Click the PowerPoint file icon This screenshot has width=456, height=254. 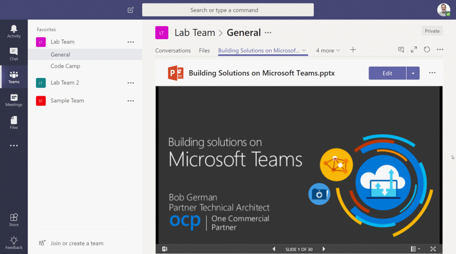(x=175, y=73)
